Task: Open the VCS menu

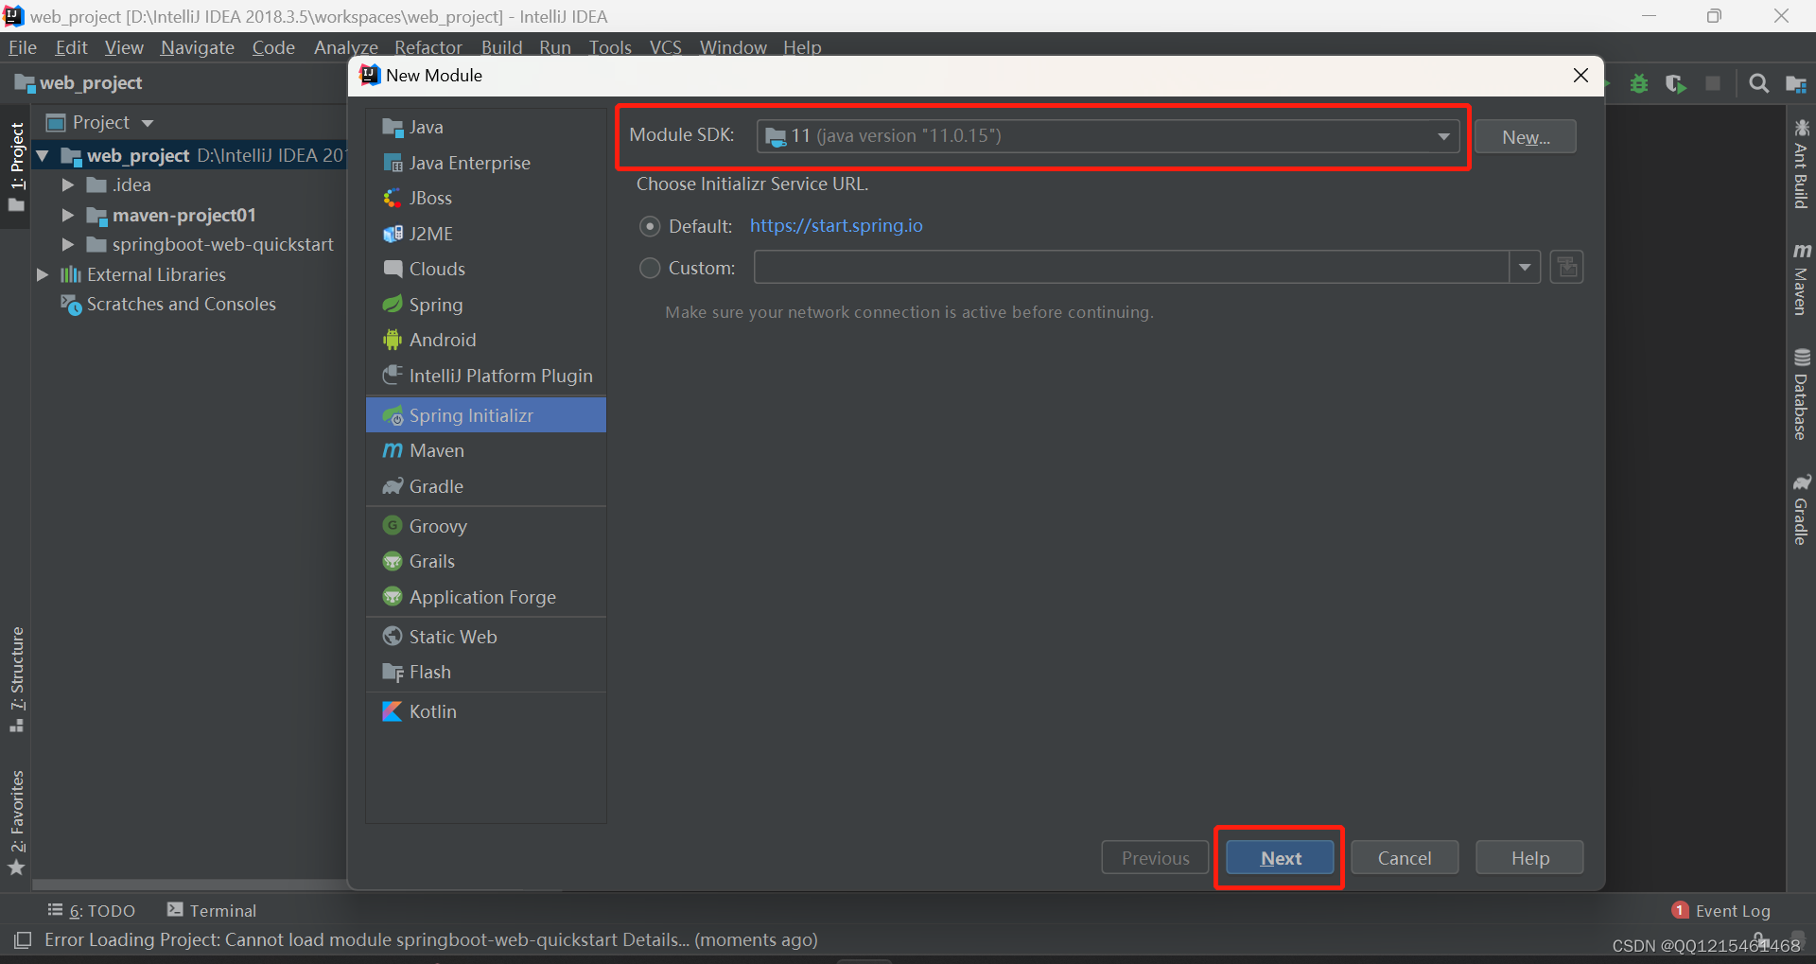Action: tap(666, 47)
